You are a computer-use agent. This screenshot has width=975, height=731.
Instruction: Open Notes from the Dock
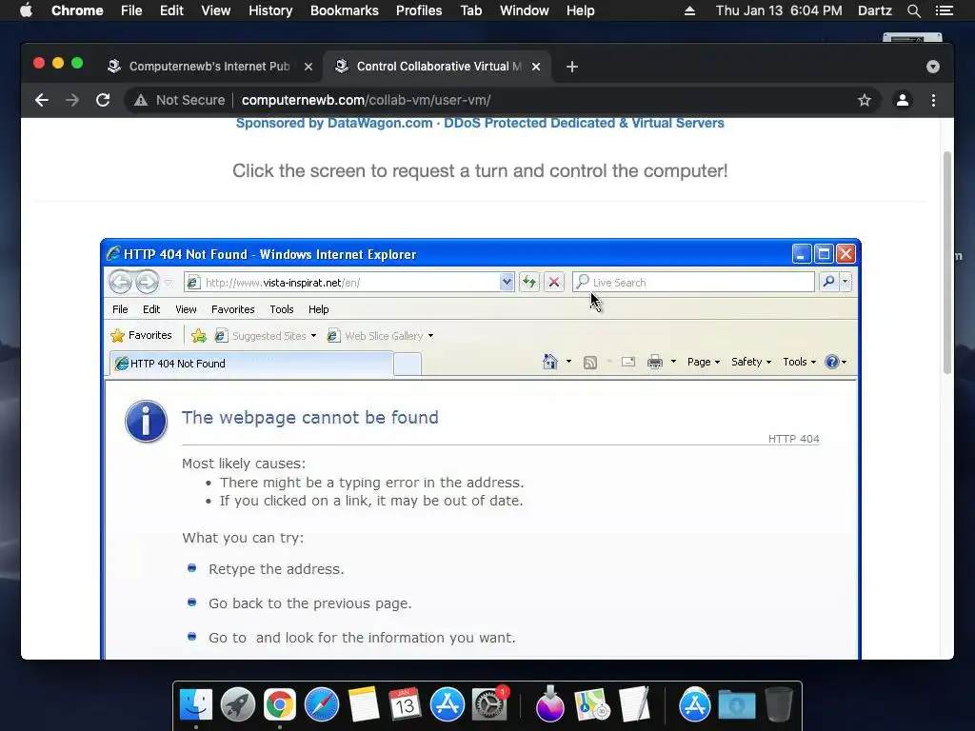coord(363,705)
